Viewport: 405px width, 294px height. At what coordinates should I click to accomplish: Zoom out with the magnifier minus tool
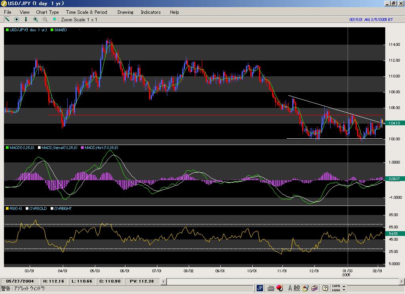pyautogui.click(x=45, y=19)
